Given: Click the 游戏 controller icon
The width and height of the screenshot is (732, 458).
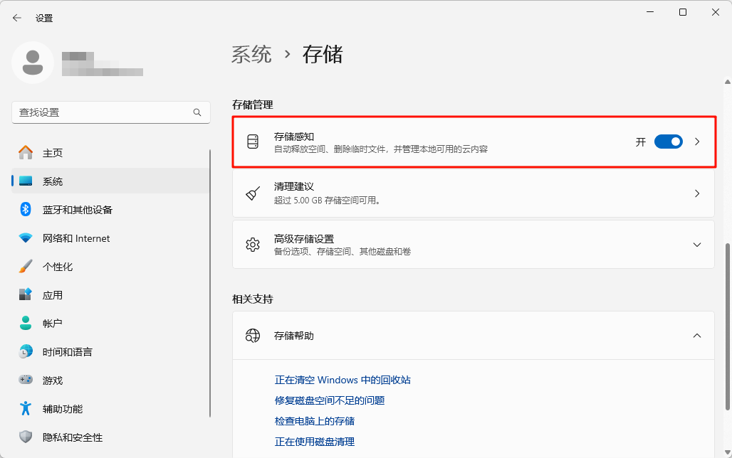Looking at the screenshot, I should pyautogui.click(x=26, y=380).
